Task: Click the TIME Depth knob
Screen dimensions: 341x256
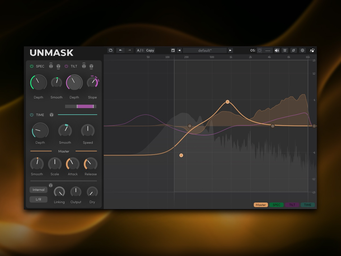Action: 40,131
